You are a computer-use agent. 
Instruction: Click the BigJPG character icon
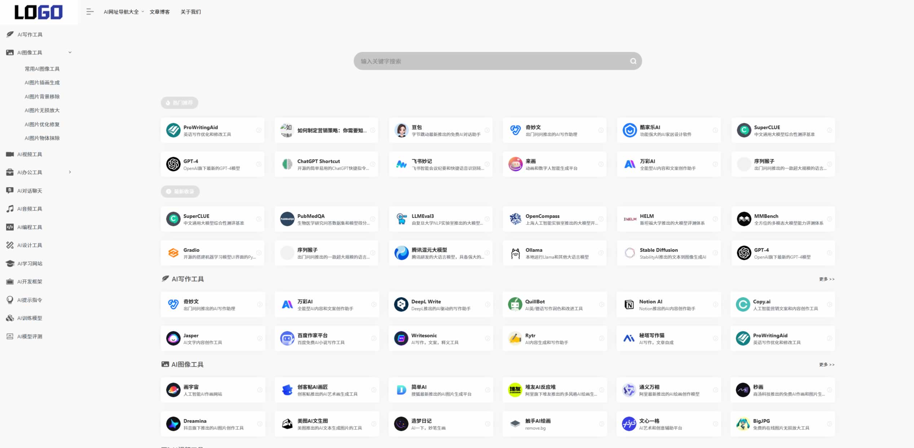point(743,424)
